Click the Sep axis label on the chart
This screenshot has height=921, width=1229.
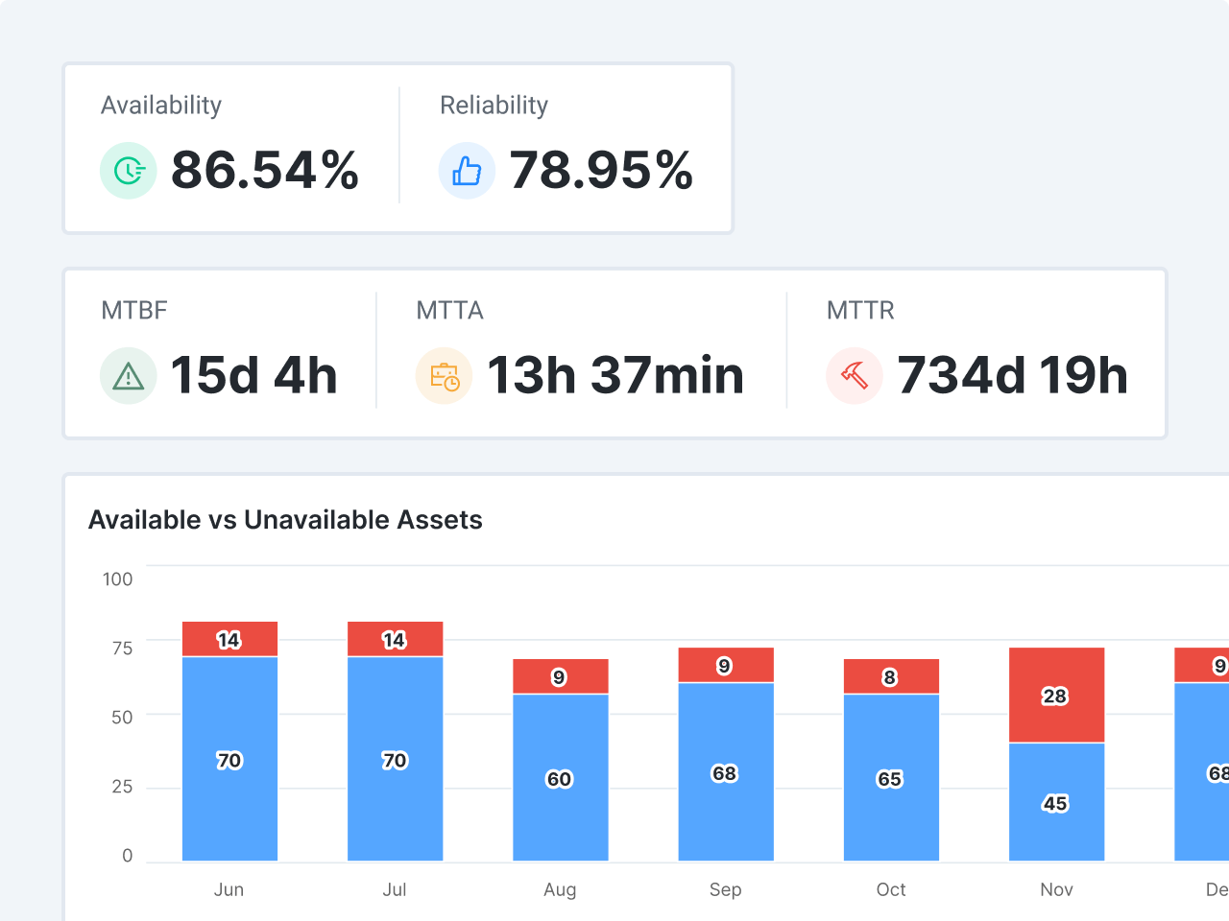725,889
